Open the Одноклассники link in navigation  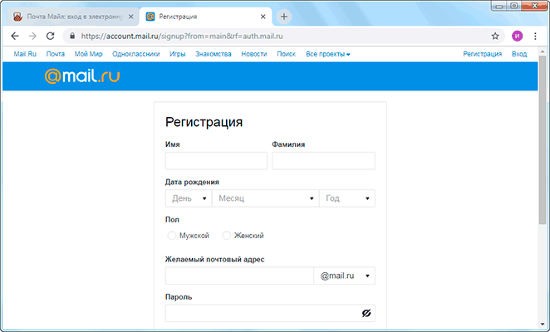(135, 54)
